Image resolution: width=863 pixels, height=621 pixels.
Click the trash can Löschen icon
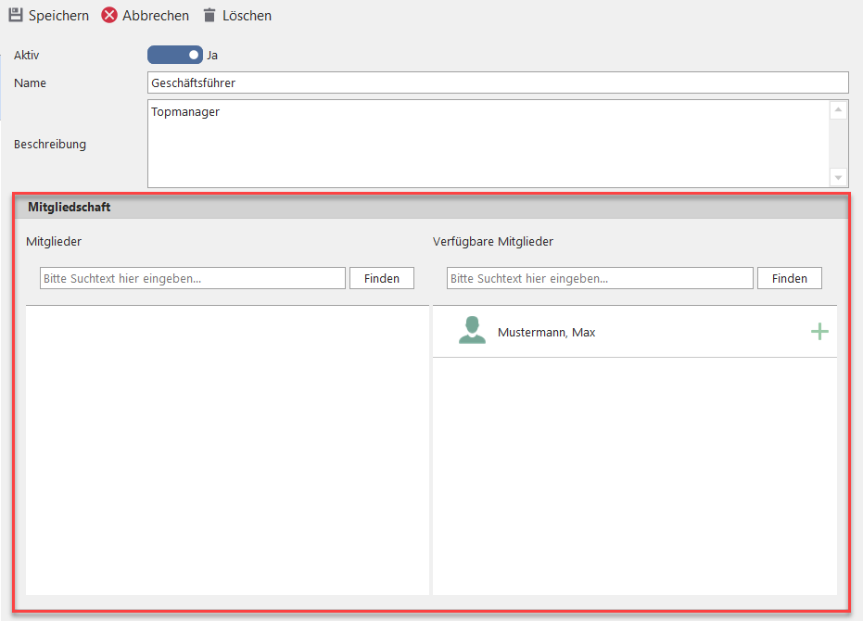(209, 16)
